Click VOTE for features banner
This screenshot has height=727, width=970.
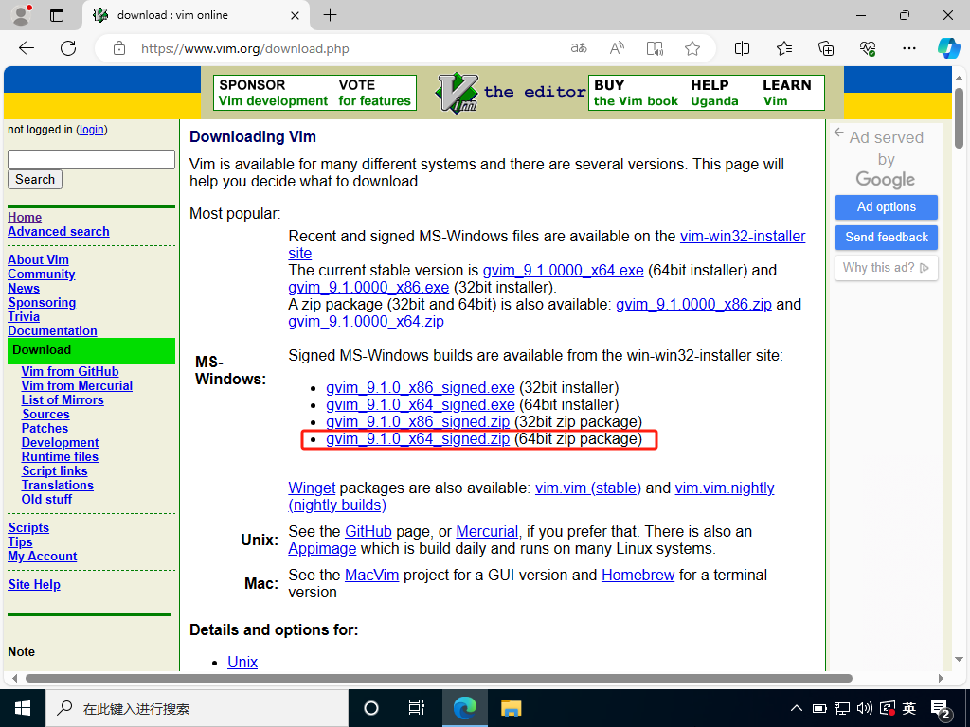[374, 93]
